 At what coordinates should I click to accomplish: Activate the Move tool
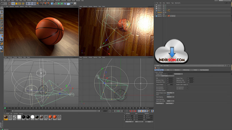(13, 3)
